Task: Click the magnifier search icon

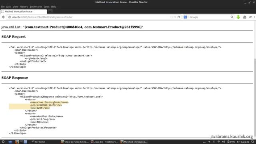Action: (x=232, y=17)
